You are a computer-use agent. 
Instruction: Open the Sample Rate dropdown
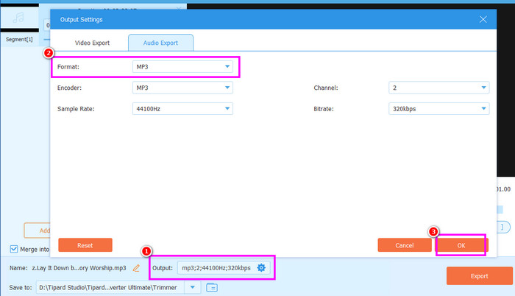(x=182, y=109)
